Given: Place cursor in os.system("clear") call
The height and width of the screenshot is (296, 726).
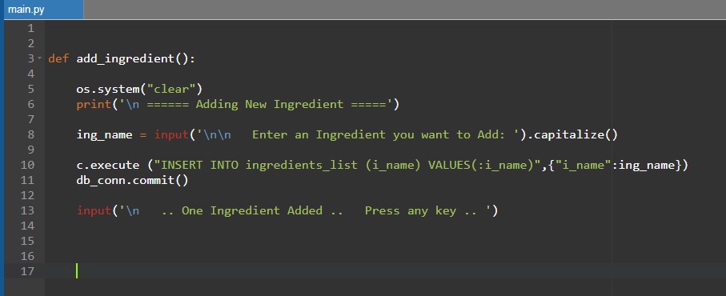Looking at the screenshot, I should pyautogui.click(x=139, y=90).
